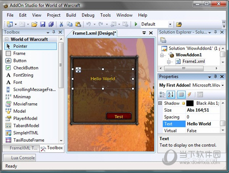Select the Pointer tool
The width and height of the screenshot is (229, 173).
coord(31,46)
